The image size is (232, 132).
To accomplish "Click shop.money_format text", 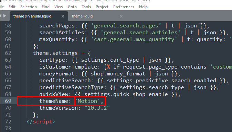I will coord(118,74).
